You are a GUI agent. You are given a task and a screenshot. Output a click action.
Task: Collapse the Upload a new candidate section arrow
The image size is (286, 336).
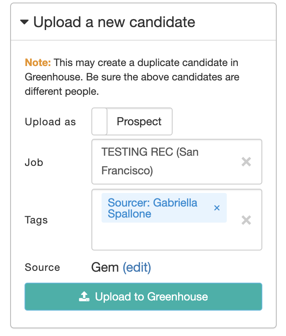coord(25,22)
